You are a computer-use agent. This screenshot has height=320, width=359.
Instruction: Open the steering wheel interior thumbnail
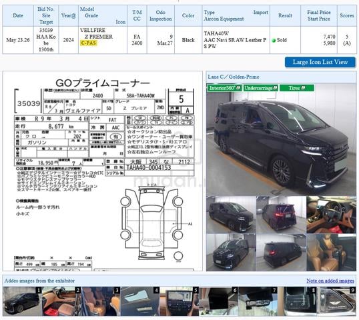tap(331, 215)
